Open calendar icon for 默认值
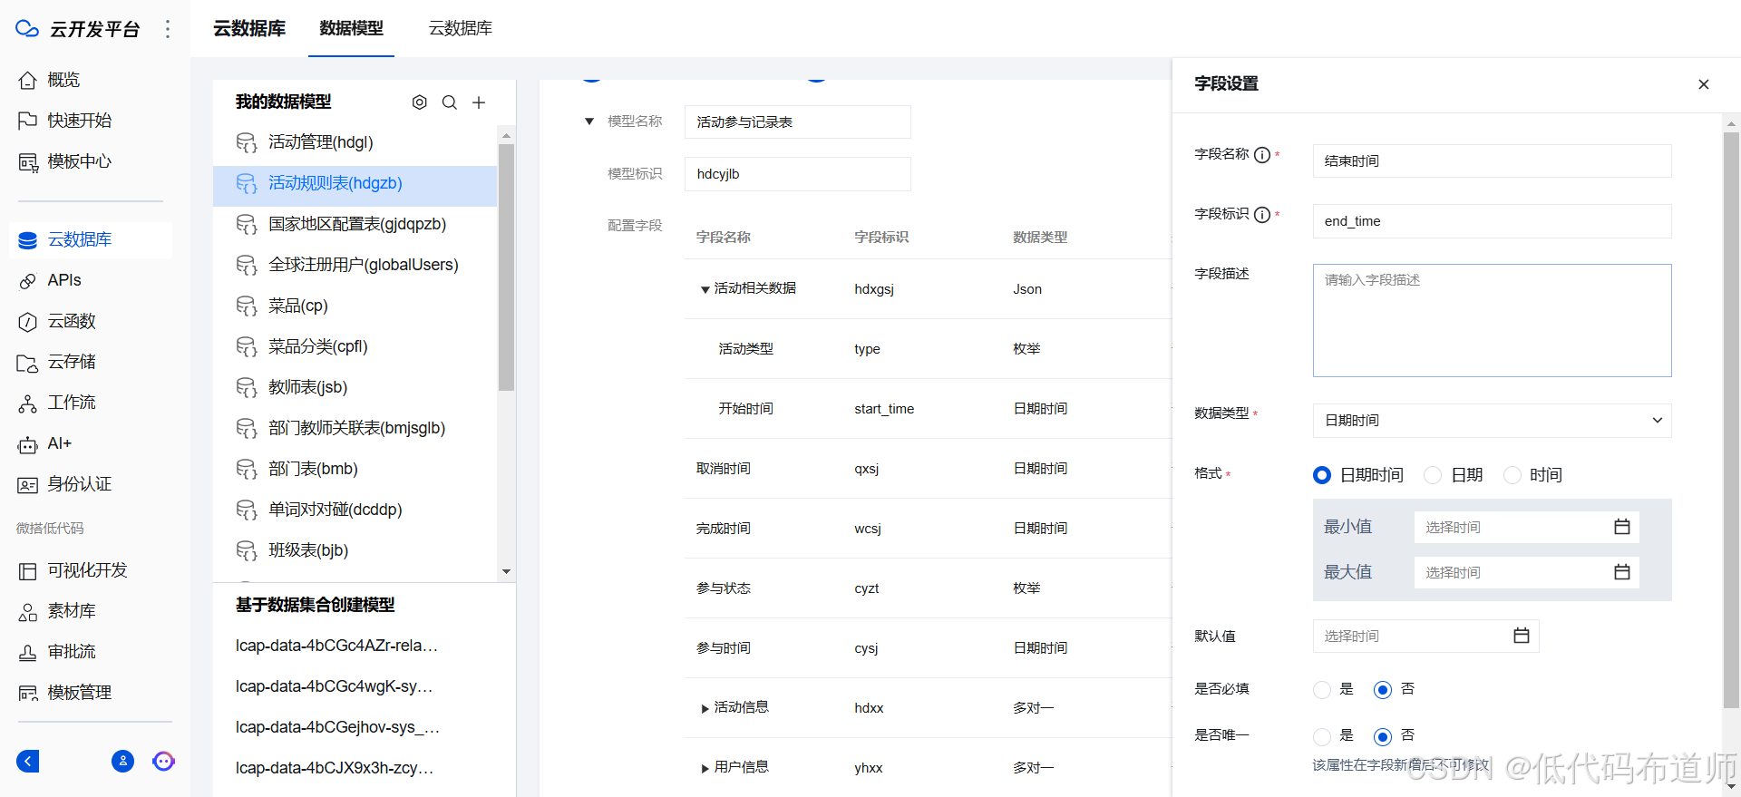Image resolution: width=1741 pixels, height=797 pixels. (x=1522, y=636)
